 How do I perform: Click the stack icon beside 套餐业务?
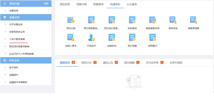tap(5, 17)
